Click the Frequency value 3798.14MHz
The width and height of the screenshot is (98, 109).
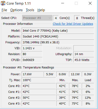pyautogui.click(x=58, y=42)
